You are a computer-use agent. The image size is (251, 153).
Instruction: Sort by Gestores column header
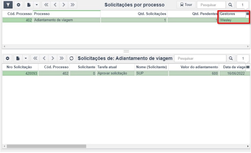[x=232, y=14]
